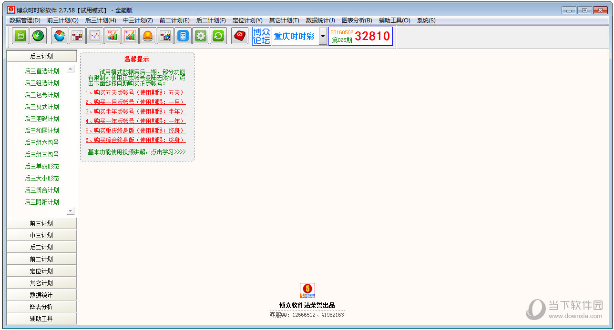Select 后三大小形态 in the sidebar
This screenshot has height=330, width=614.
[x=42, y=178]
